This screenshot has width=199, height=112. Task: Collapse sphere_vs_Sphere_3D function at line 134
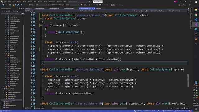(41, 19)
